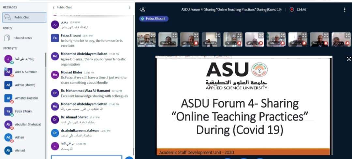Click the 134:46 recording timer
Screen dimensions: 352x159
coord(301,10)
